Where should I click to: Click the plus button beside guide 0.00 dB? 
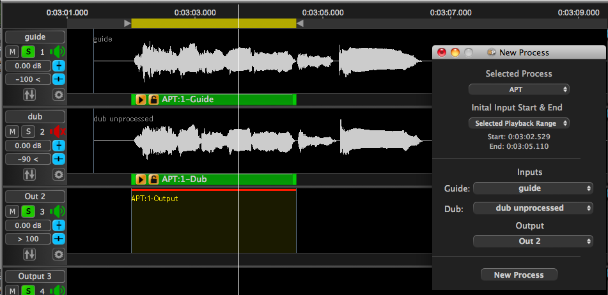click(59, 66)
